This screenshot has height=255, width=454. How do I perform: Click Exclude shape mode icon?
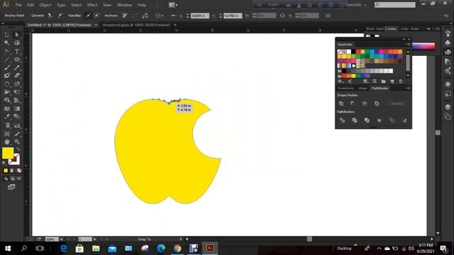[x=377, y=103]
